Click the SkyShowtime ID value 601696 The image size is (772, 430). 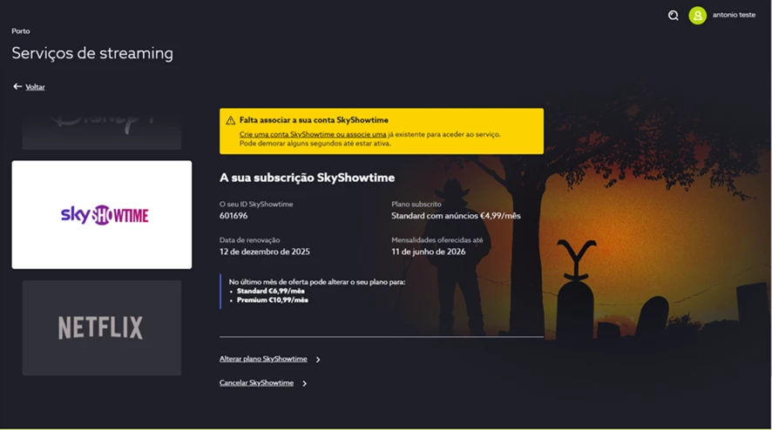click(234, 216)
